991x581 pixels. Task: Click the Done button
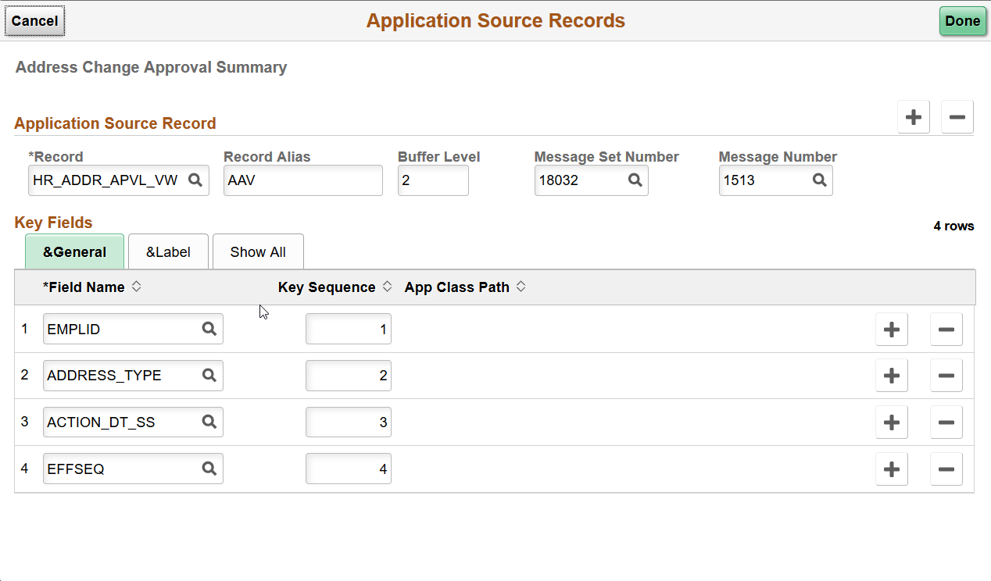coord(962,21)
